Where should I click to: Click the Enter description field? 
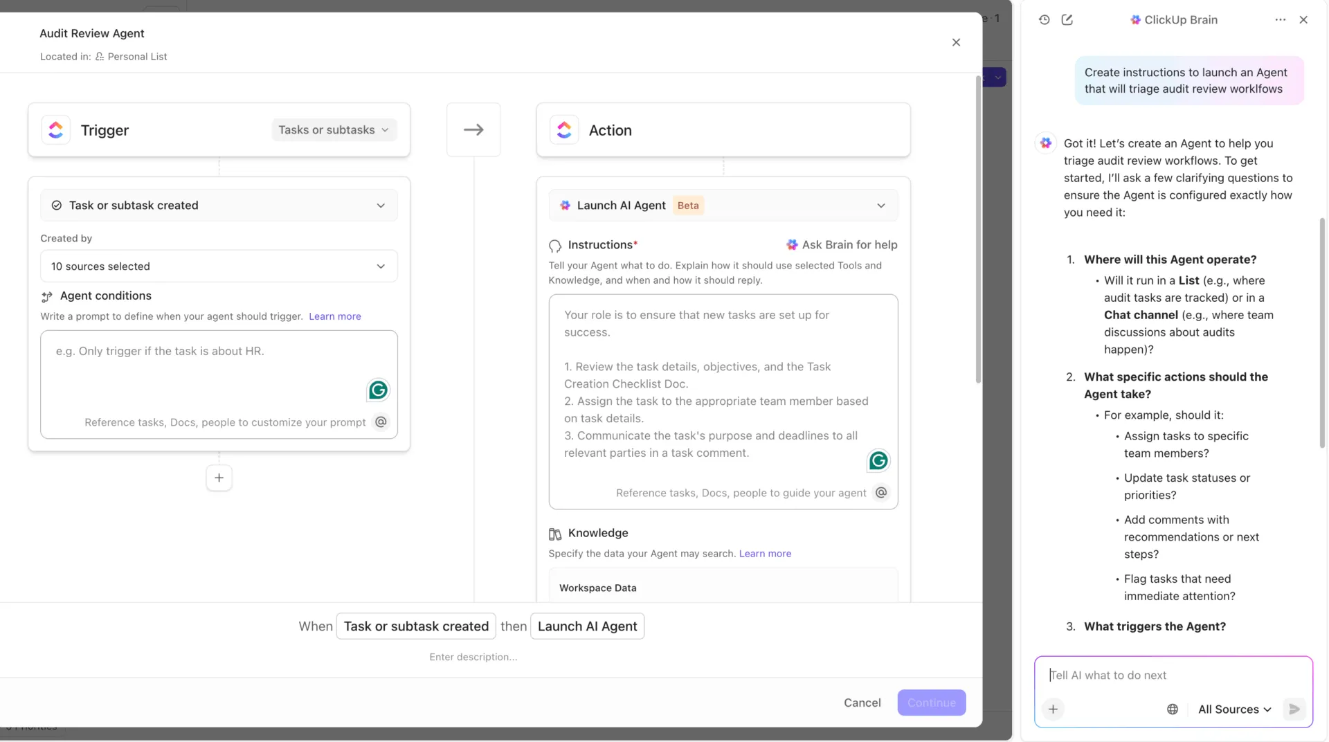pyautogui.click(x=473, y=657)
